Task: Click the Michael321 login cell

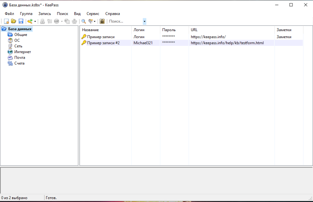Action: (x=143, y=43)
